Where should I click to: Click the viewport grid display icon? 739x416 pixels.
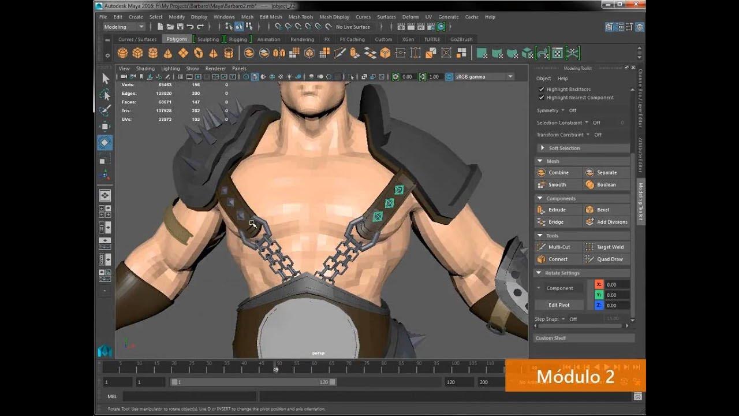click(181, 76)
